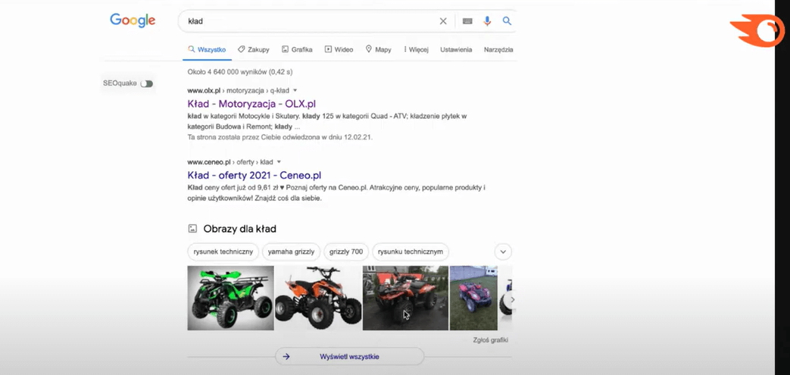Toggle the SEOquake switch
790x375 pixels.
click(x=146, y=83)
